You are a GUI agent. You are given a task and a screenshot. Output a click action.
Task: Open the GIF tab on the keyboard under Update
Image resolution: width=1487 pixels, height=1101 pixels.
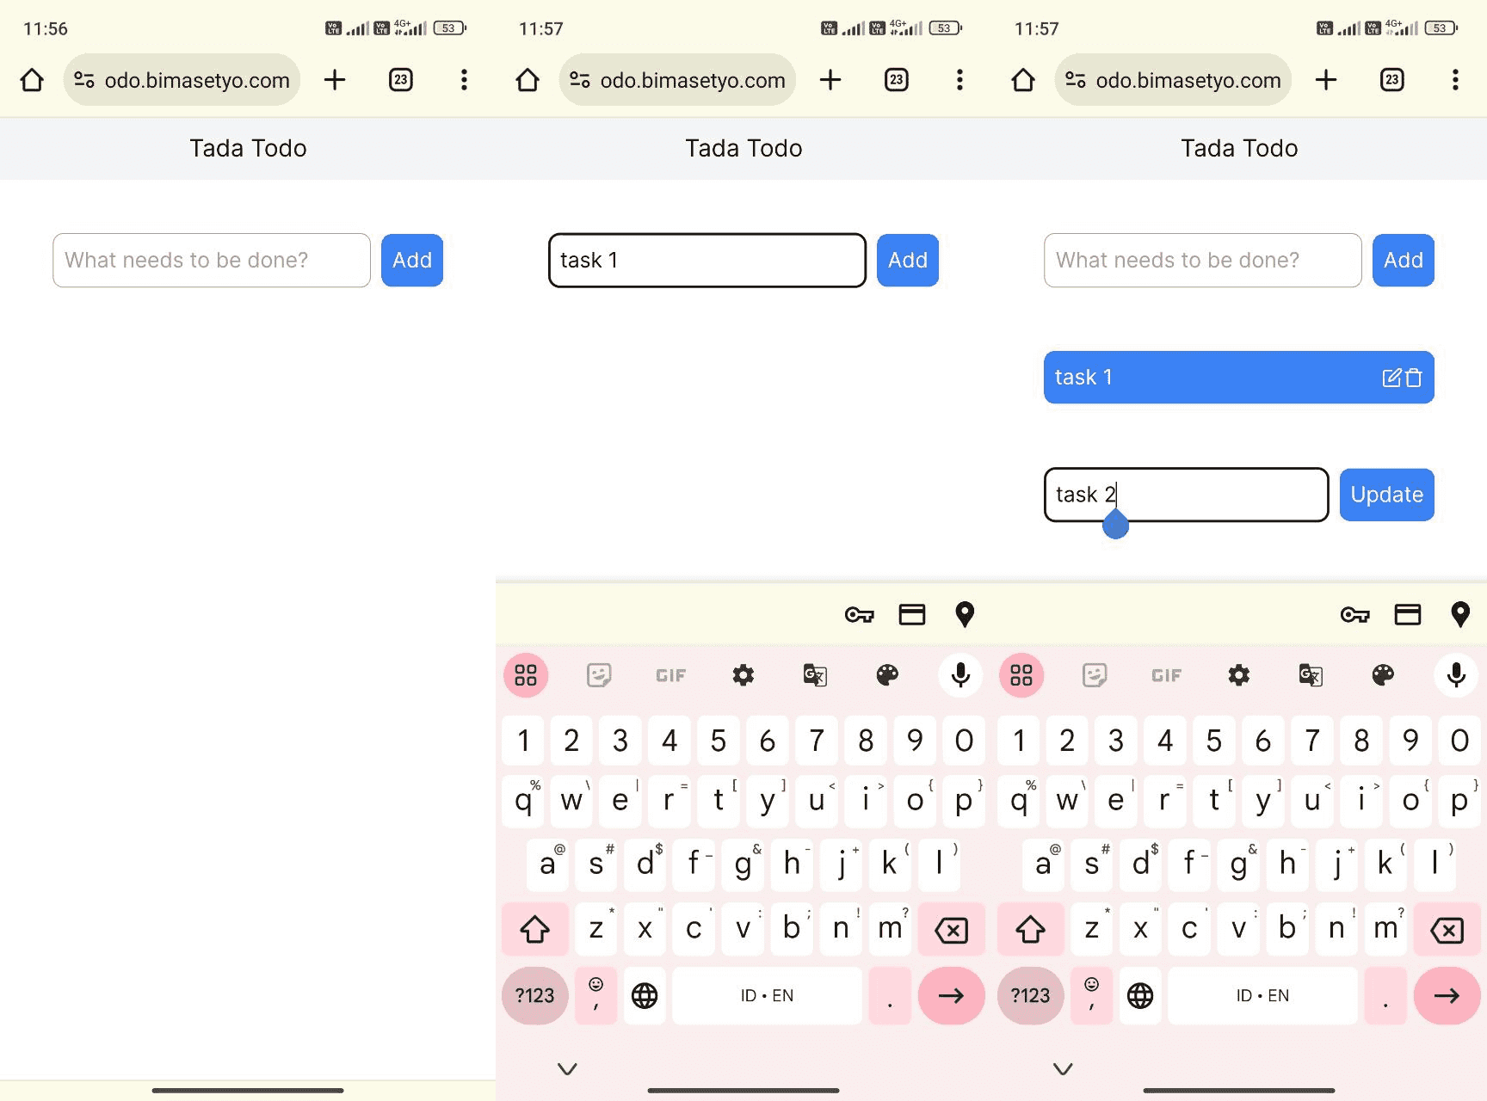click(x=1166, y=675)
